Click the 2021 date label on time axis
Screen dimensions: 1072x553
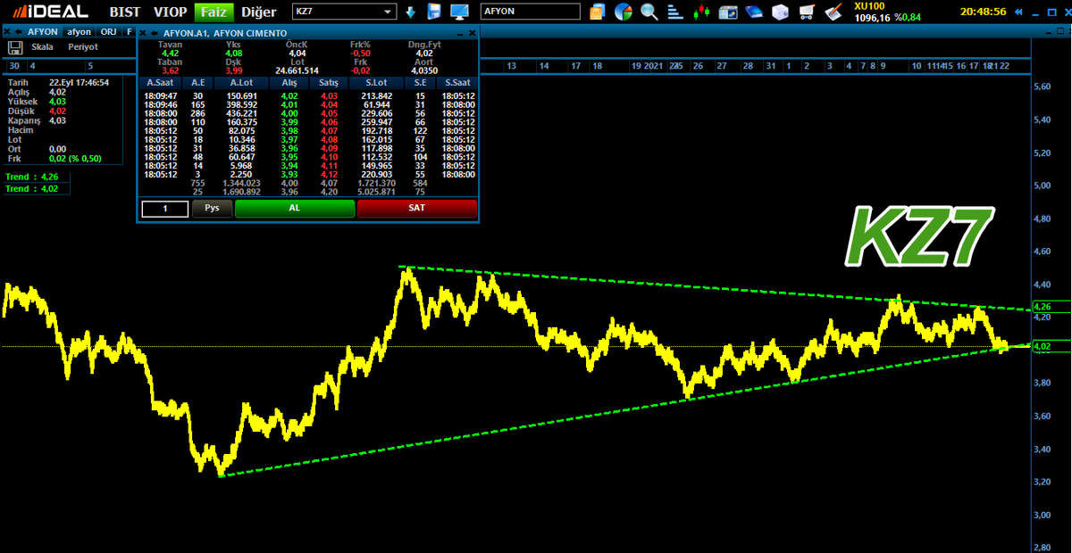654,66
